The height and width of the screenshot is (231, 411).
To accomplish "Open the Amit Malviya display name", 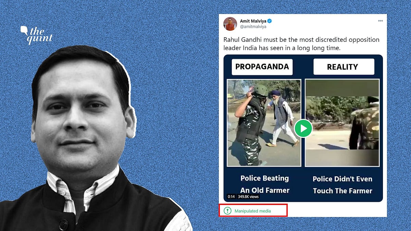I will tap(253, 21).
